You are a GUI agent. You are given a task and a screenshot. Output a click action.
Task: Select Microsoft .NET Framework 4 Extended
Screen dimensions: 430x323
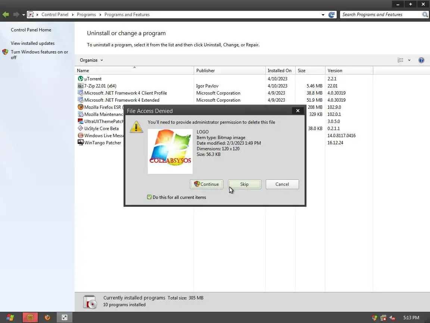click(x=122, y=100)
